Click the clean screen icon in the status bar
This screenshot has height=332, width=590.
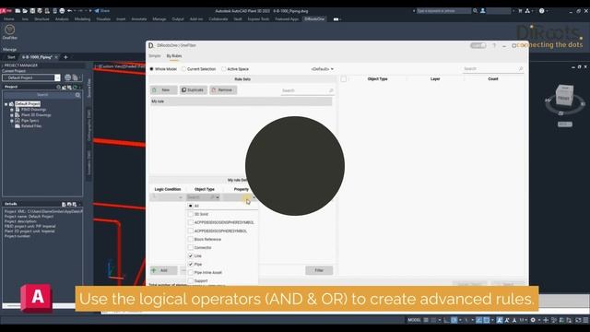click(578, 320)
